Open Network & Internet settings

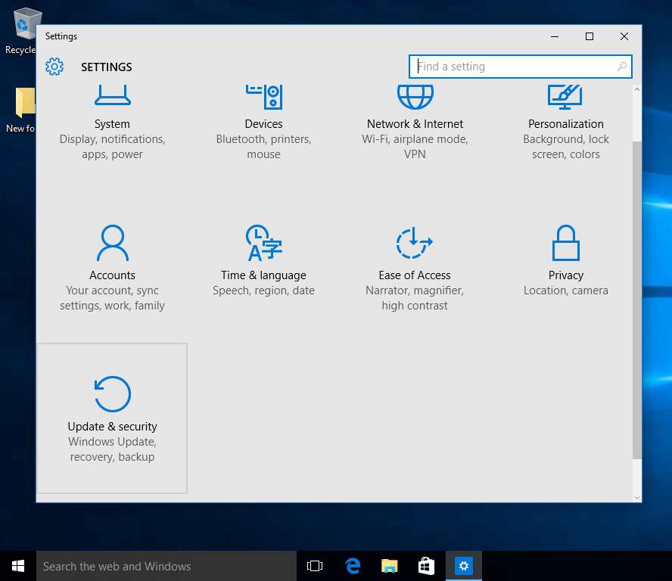coord(415,121)
